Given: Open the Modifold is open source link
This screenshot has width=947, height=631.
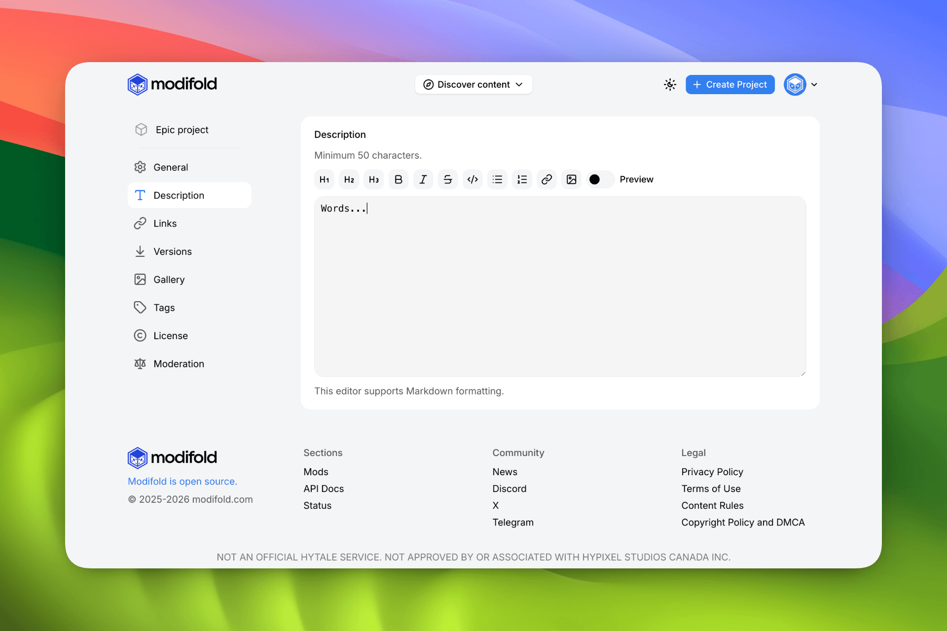Looking at the screenshot, I should (182, 481).
